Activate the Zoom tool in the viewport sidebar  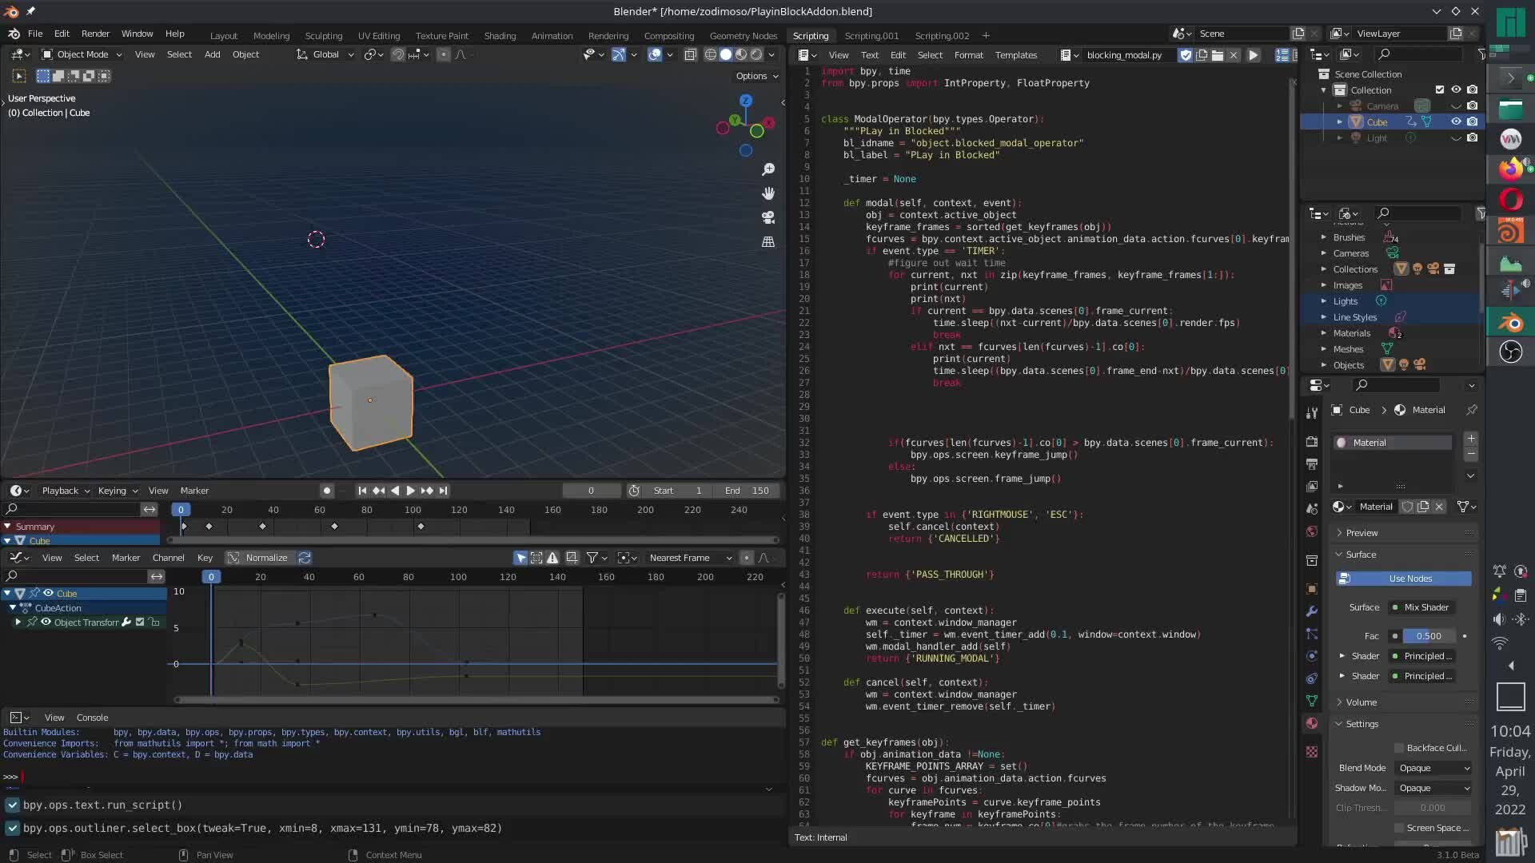pyautogui.click(x=767, y=169)
